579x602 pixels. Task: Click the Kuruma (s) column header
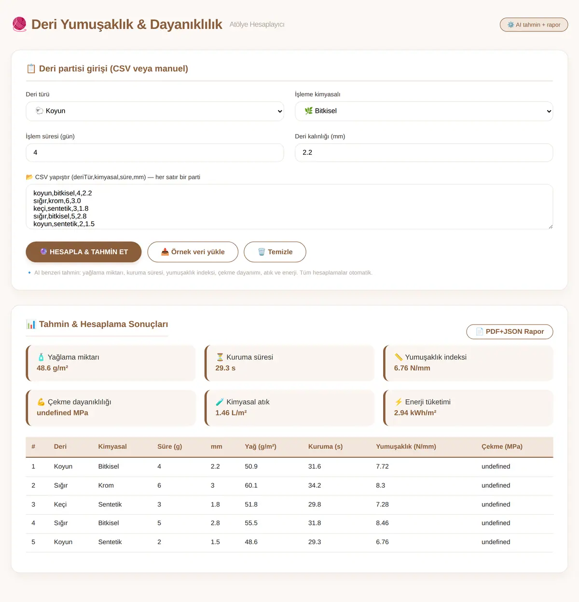click(326, 447)
